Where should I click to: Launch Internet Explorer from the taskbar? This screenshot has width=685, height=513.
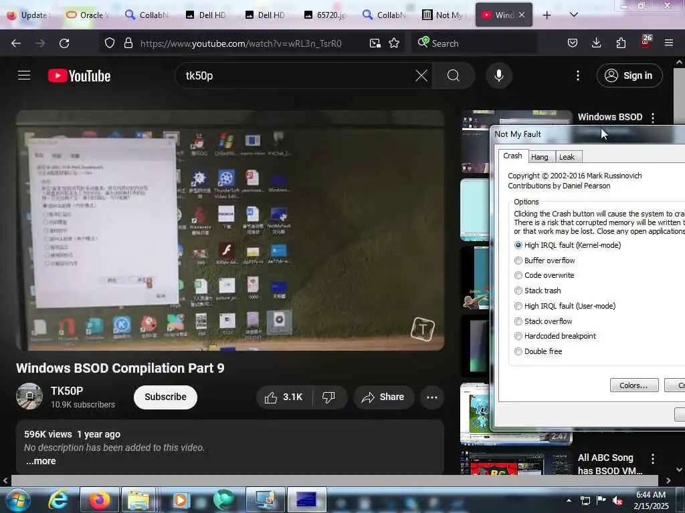58,500
